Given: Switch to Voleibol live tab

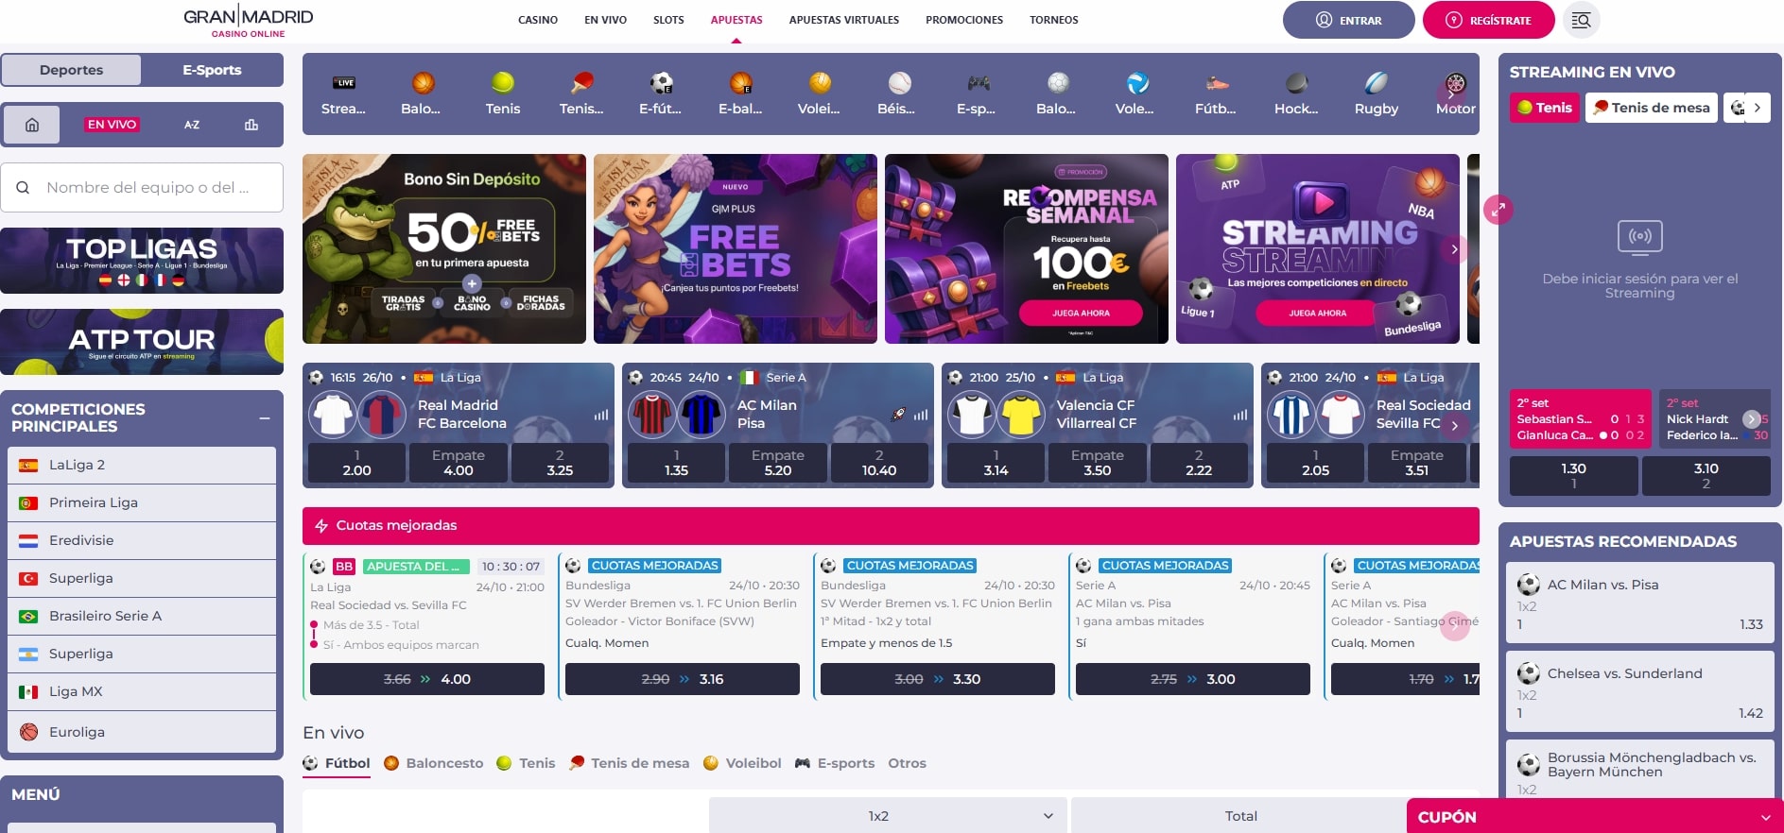Looking at the screenshot, I should (x=742, y=763).
